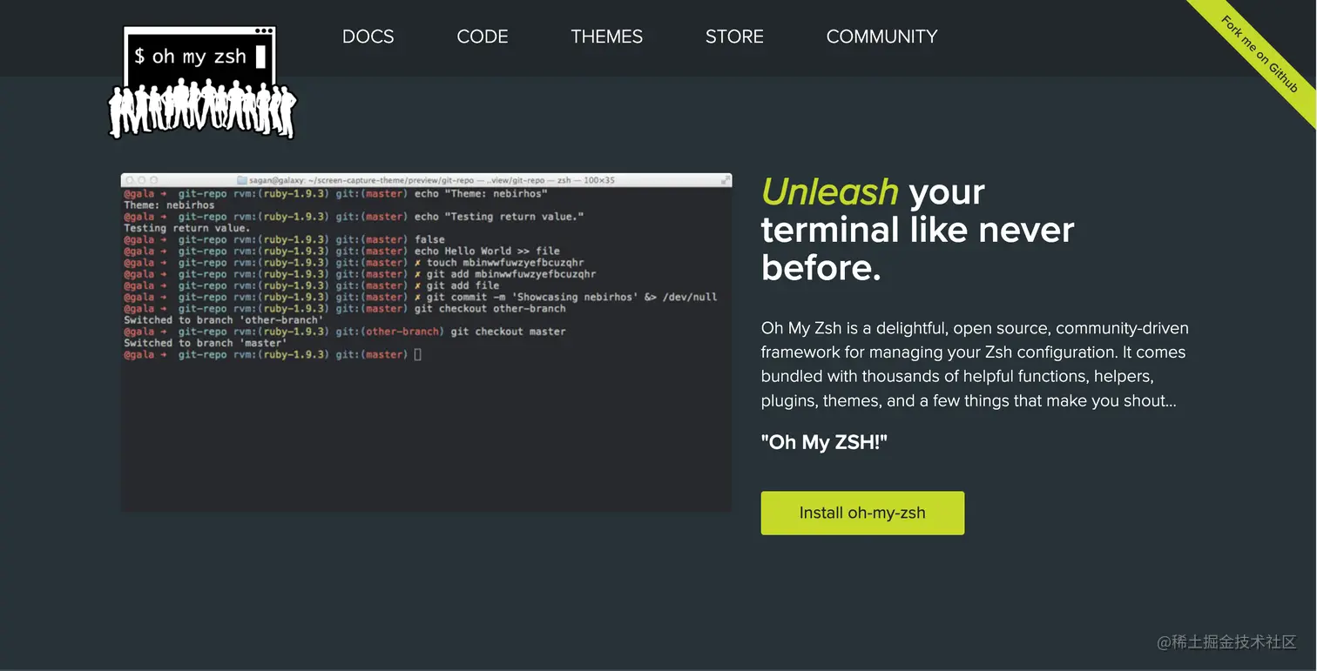Screen dimensions: 1317x671
Task: Click the Oh My Zsh logo
Action: tap(202, 83)
